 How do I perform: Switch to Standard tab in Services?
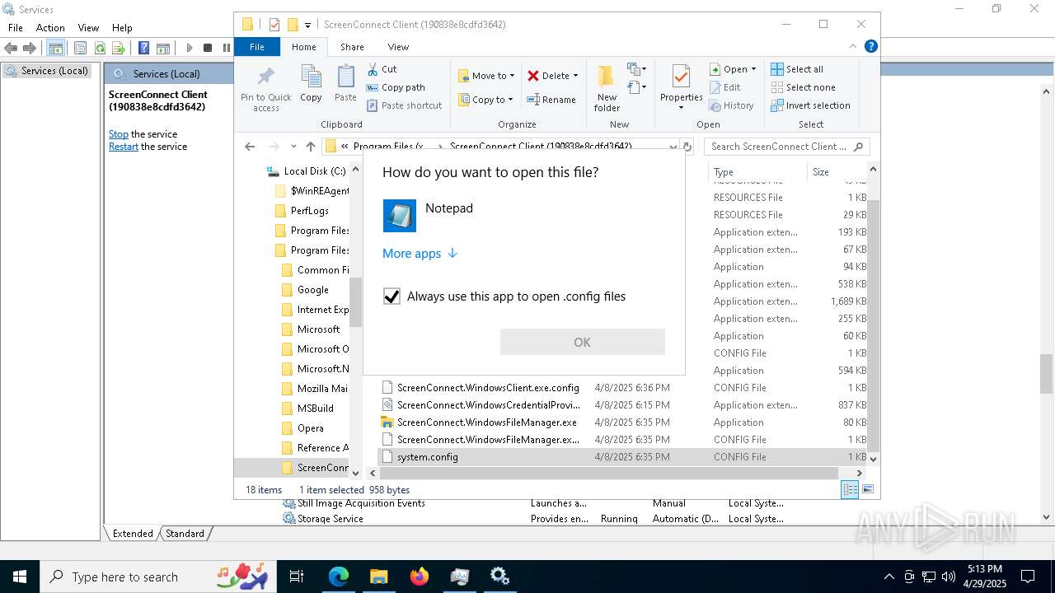tap(185, 534)
